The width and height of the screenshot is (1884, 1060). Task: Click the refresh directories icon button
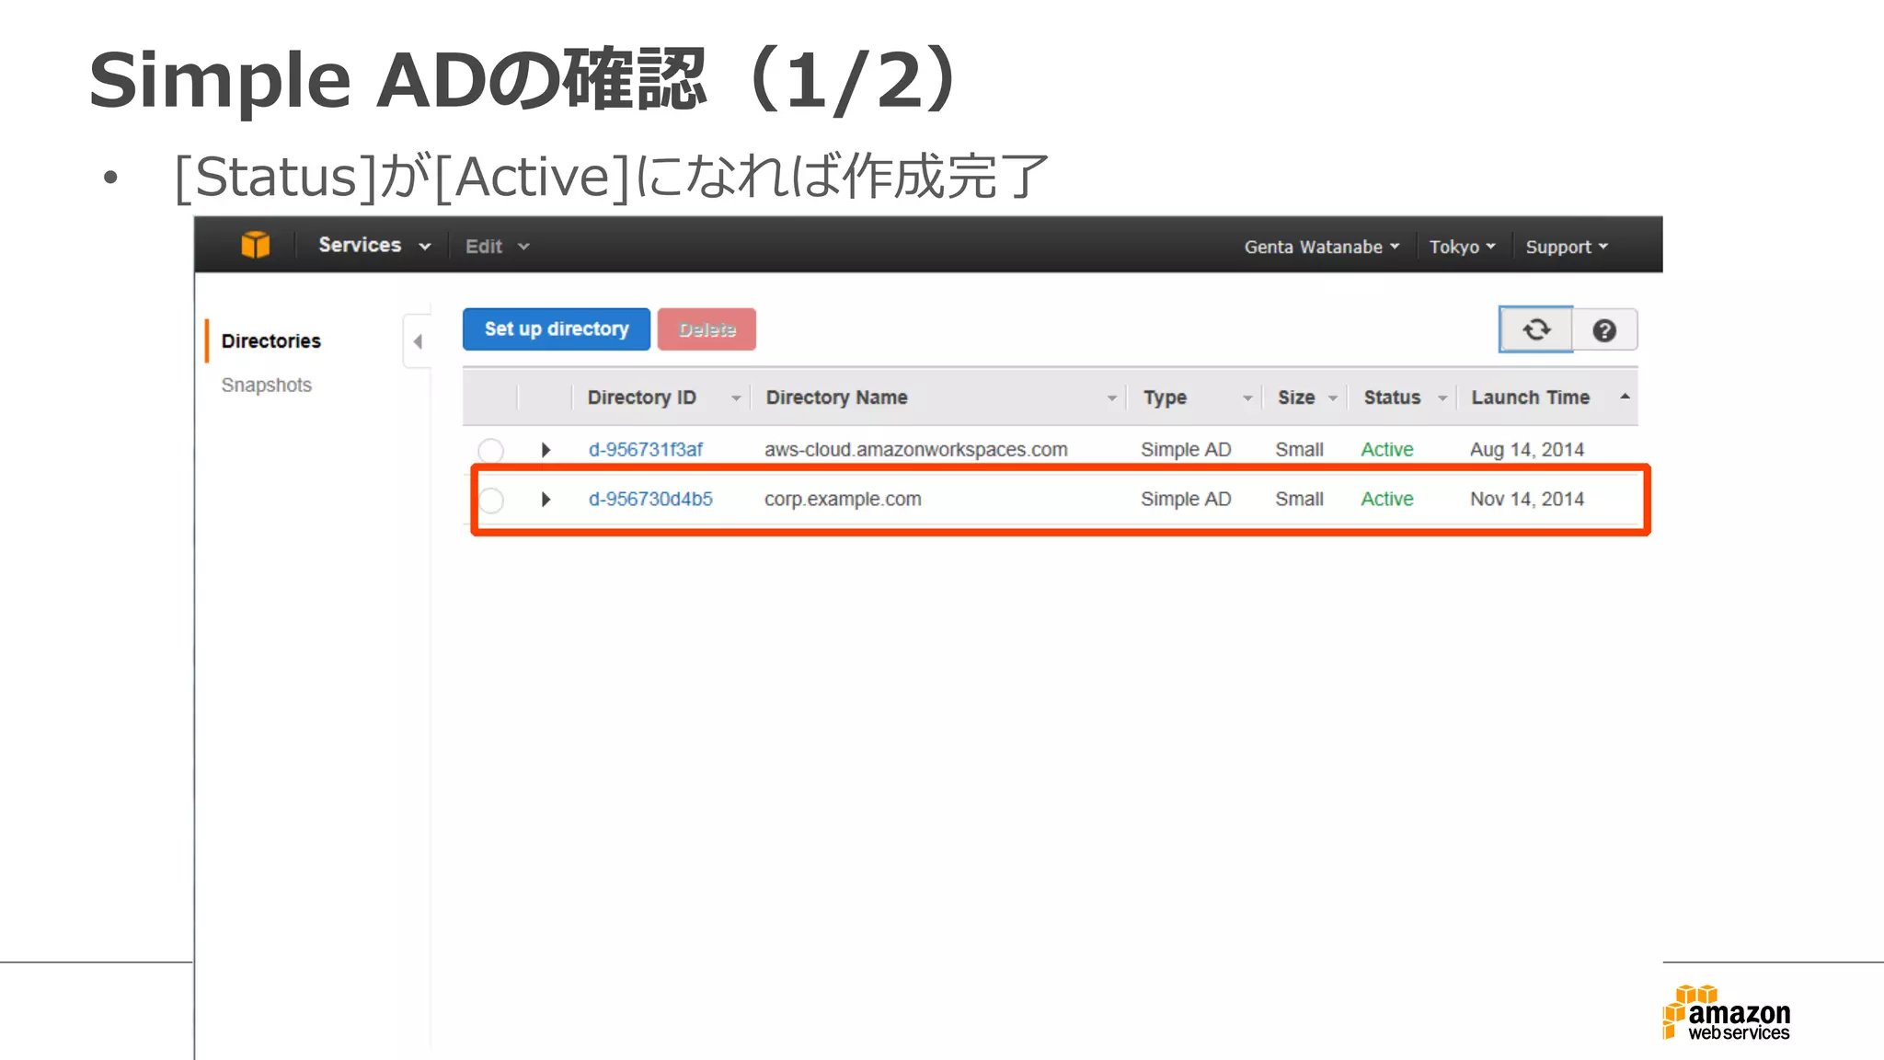point(1535,329)
